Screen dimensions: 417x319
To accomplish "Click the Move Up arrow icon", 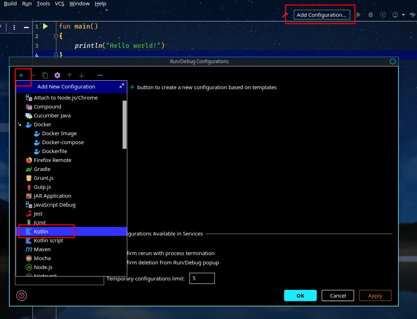I will (x=69, y=75).
